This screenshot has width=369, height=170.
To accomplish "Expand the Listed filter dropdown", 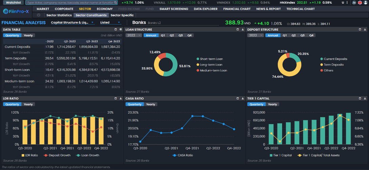I will tap(110, 23).
